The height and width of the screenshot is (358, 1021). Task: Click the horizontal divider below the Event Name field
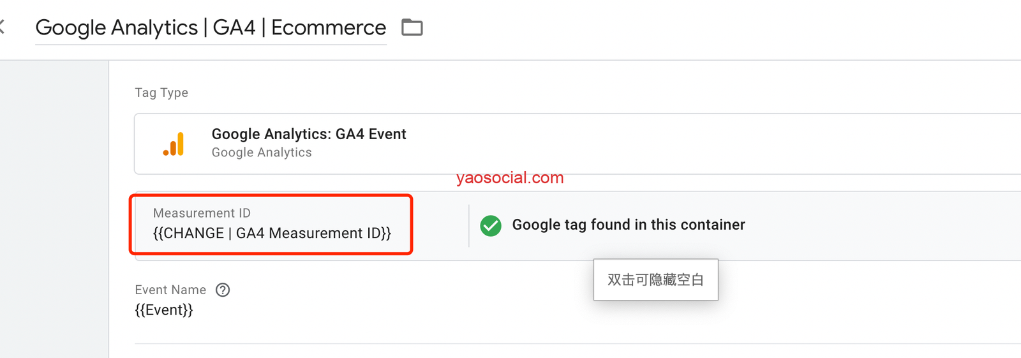coord(574,344)
